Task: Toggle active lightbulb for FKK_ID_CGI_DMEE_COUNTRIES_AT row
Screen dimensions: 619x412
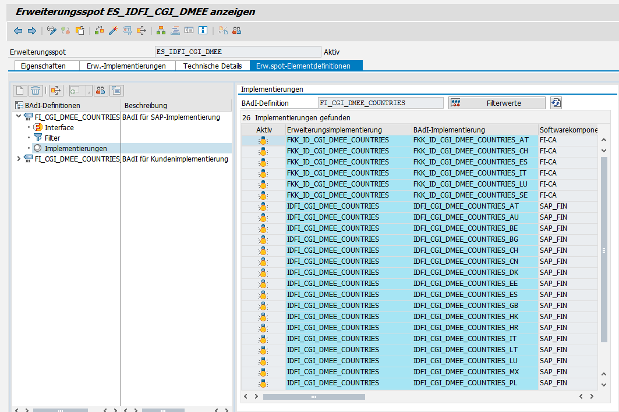Action: pyautogui.click(x=264, y=140)
